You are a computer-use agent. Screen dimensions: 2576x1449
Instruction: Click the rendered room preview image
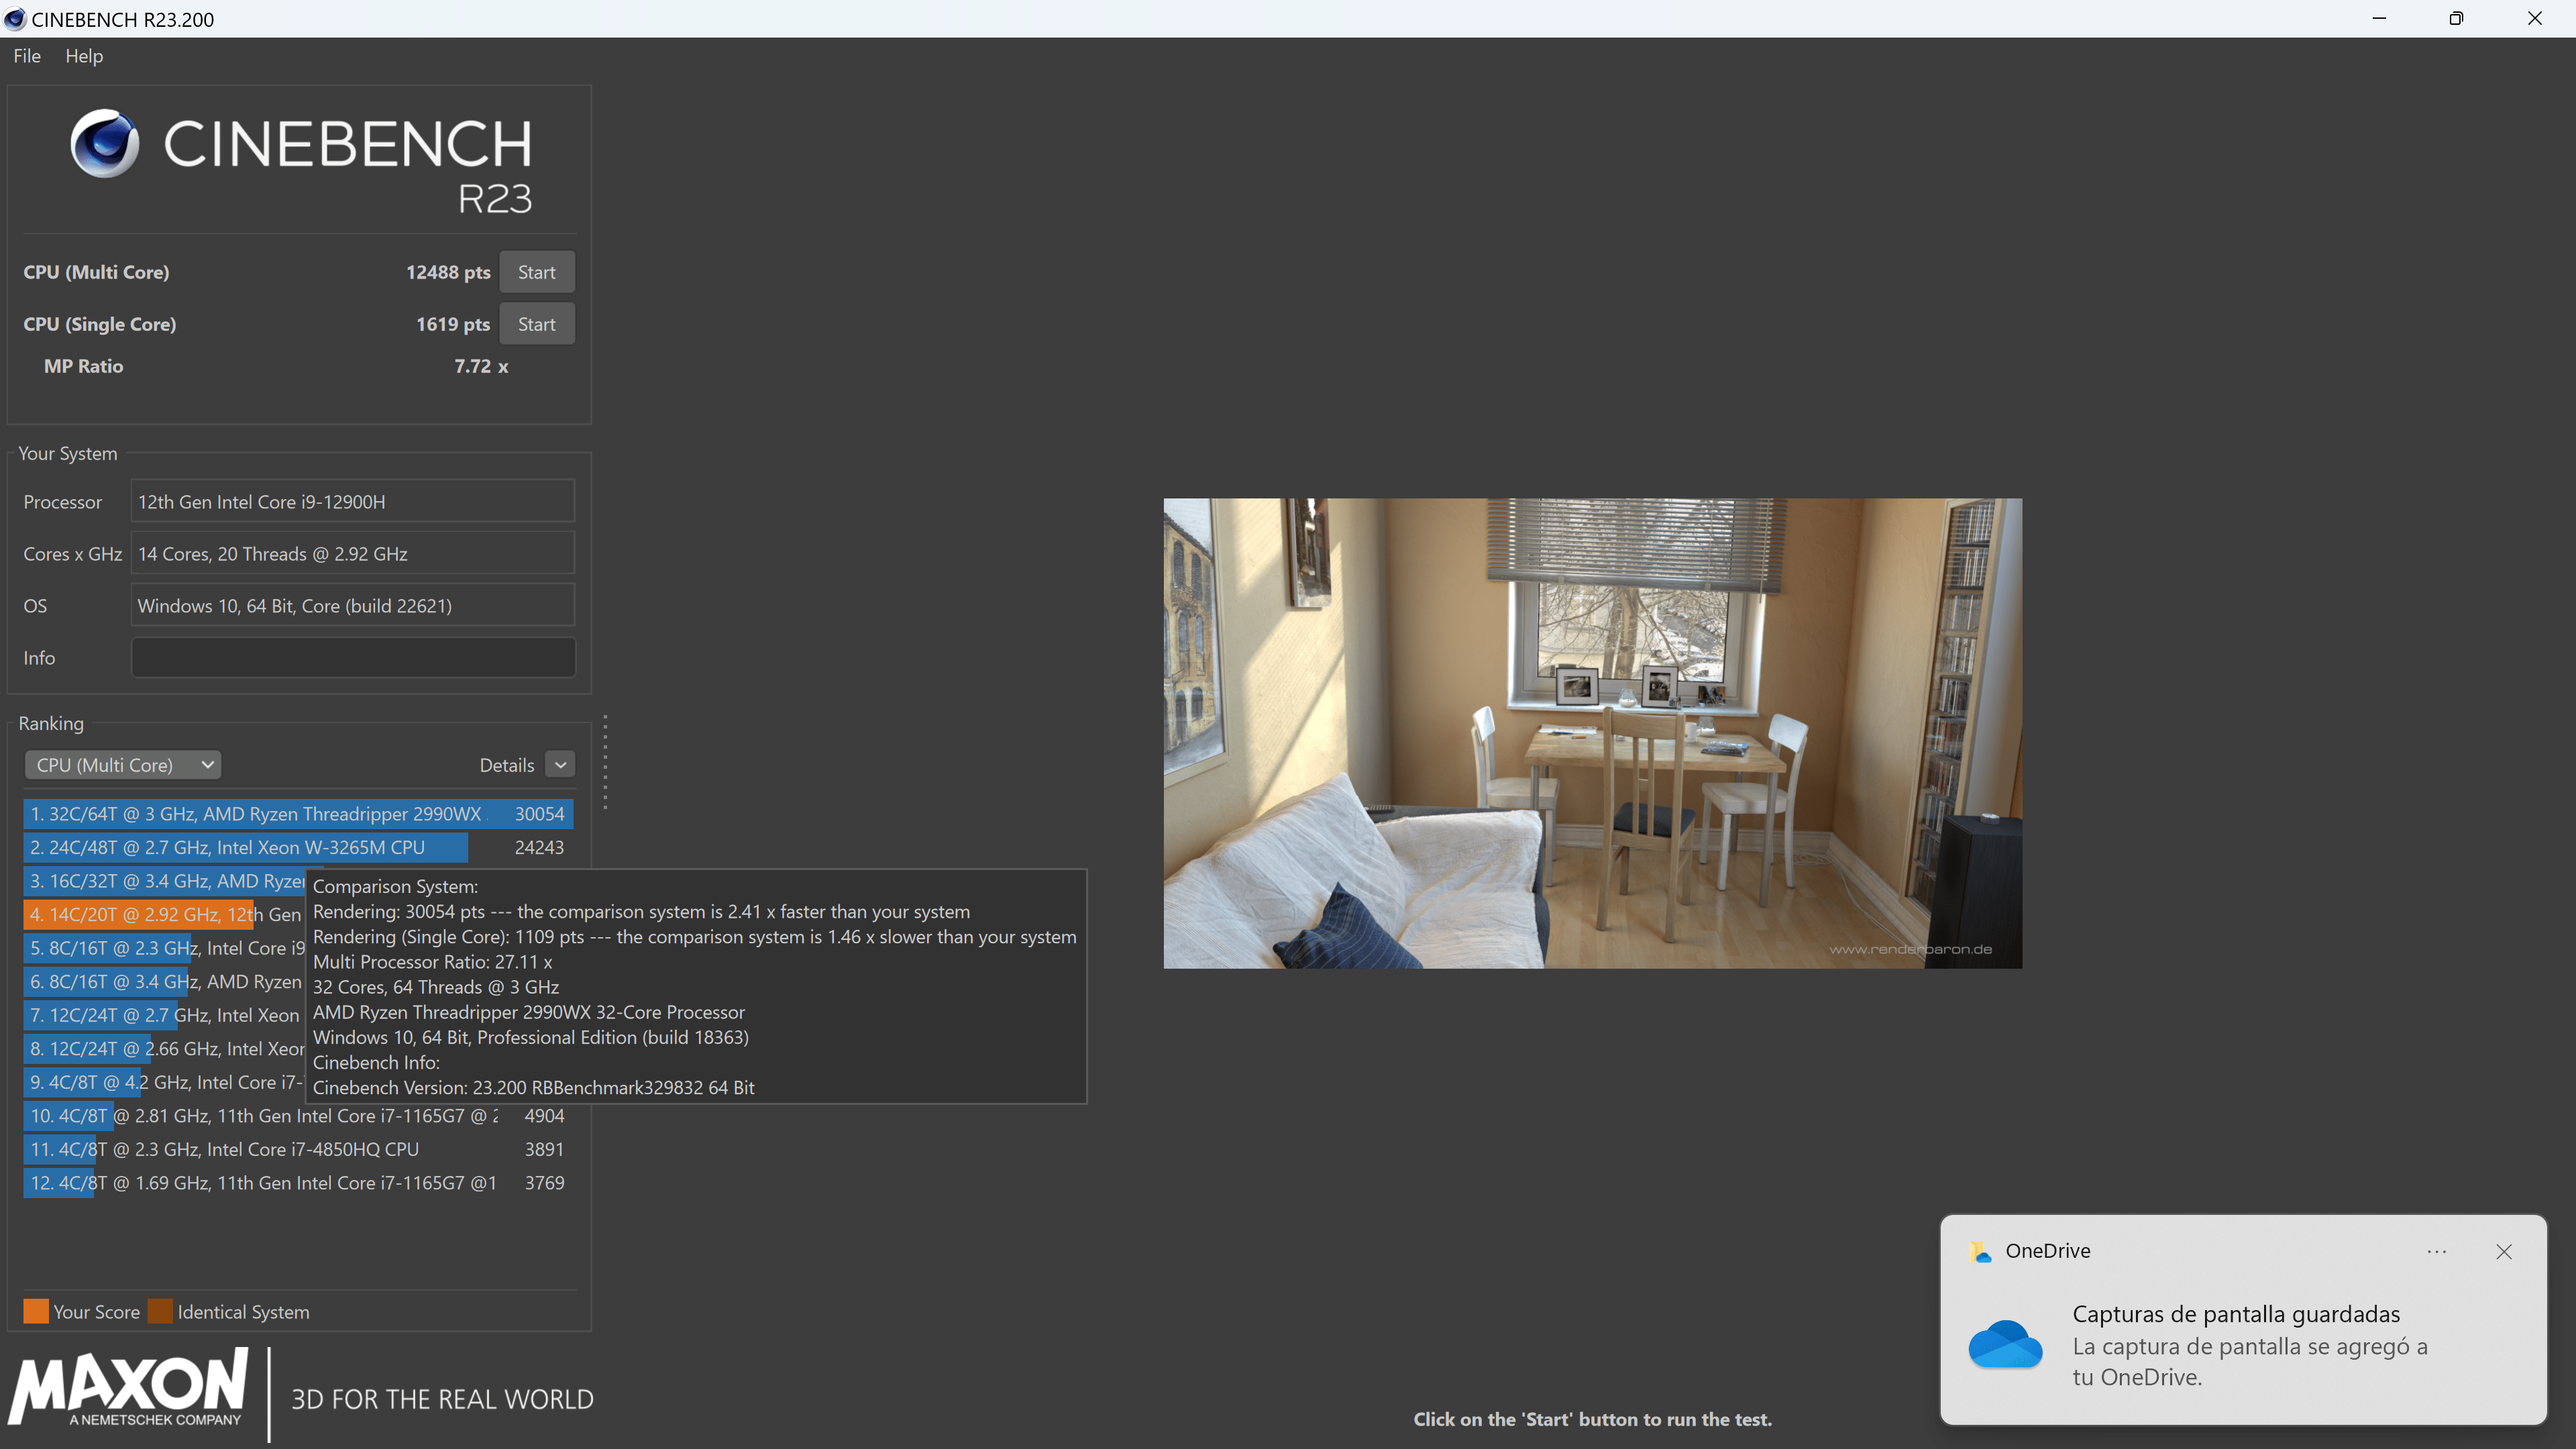tap(1592, 733)
